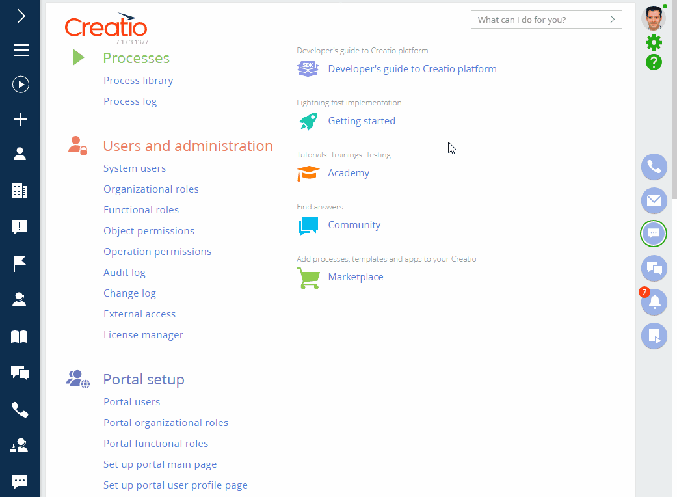Click the plus quick-add icon
677x497 pixels.
(x=21, y=119)
